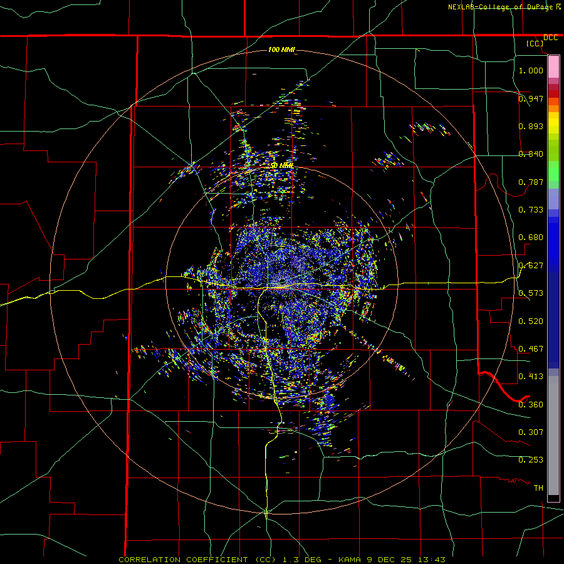The height and width of the screenshot is (564, 564).
Task: Click the CORRELATION COEFFICIENT caption text
Action: pos(183,560)
